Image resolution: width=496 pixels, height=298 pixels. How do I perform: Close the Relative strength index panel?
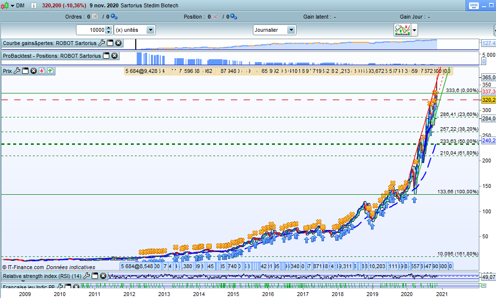[x=103, y=276]
